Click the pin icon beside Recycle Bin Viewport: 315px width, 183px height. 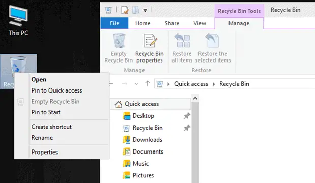click(x=187, y=128)
